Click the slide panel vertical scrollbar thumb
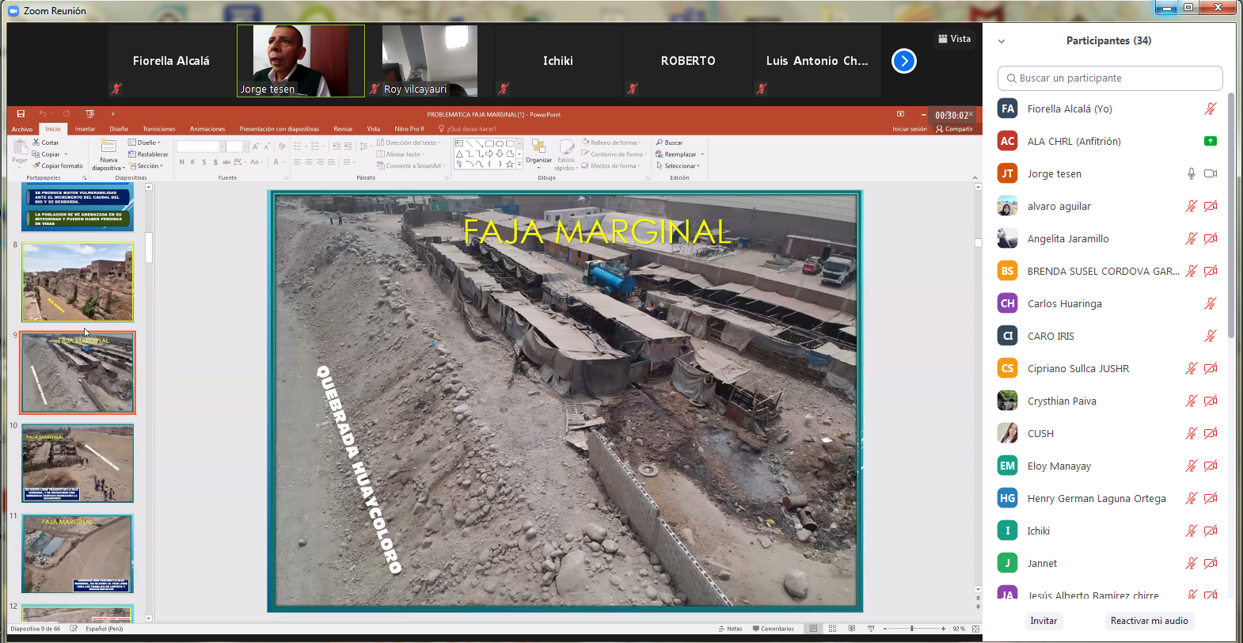Image resolution: width=1243 pixels, height=643 pixels. [x=149, y=247]
